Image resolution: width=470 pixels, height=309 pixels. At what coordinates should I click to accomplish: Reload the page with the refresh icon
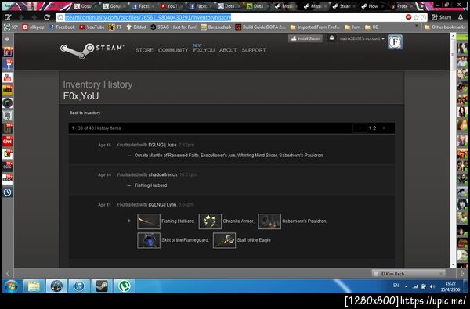(x=47, y=17)
